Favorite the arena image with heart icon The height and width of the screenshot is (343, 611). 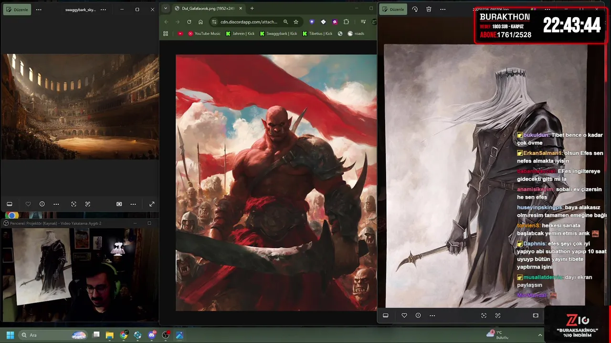(28, 204)
